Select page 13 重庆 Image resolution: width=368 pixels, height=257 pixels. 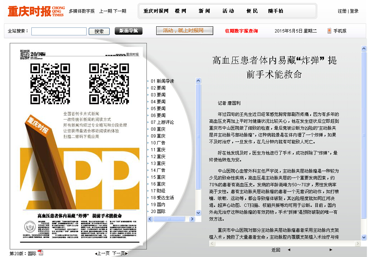tap(158, 163)
